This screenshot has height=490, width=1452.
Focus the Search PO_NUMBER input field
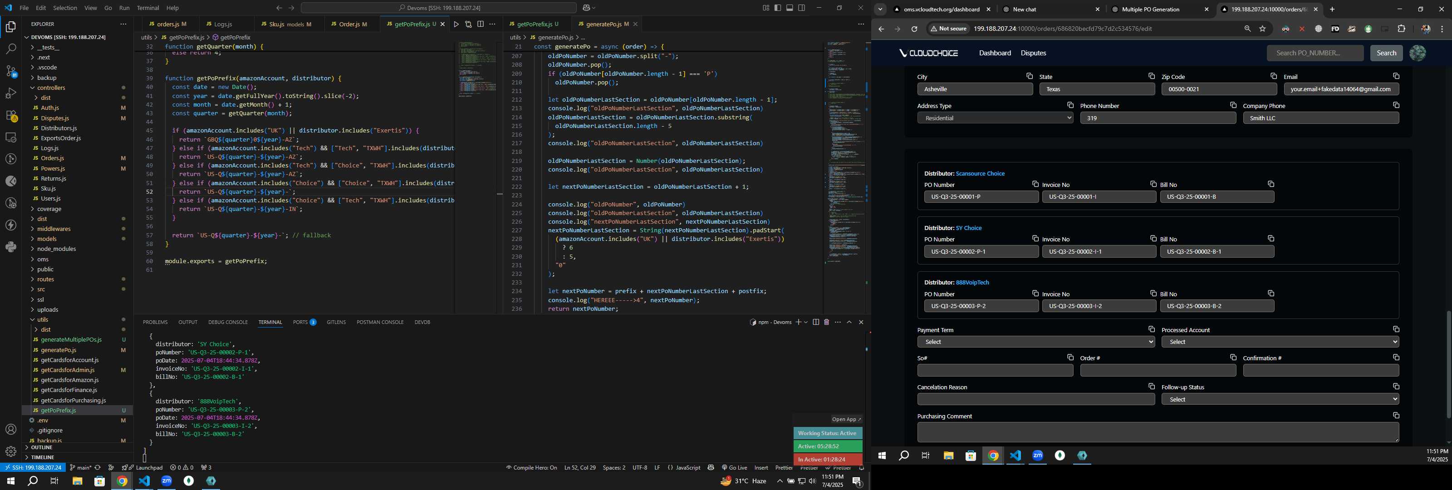coord(1315,53)
